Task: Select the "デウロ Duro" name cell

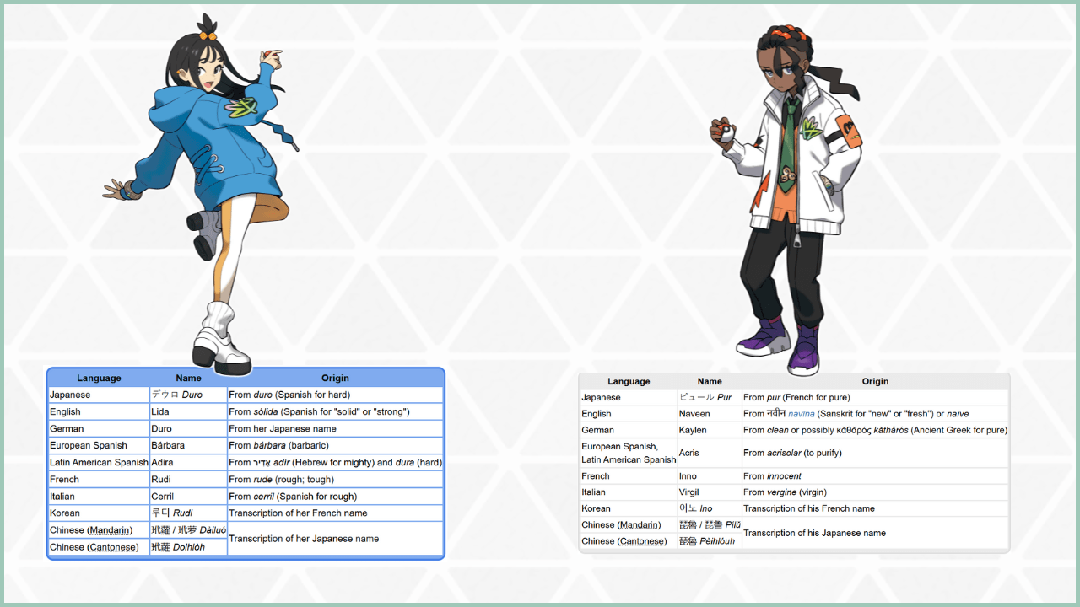Action: coord(188,395)
